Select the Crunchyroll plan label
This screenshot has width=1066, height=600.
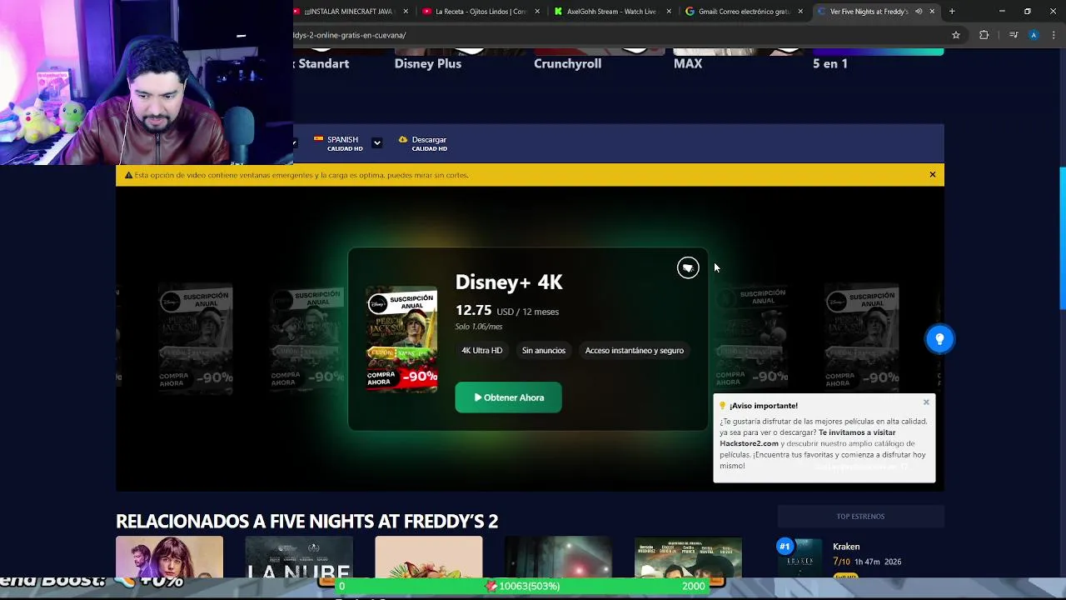pyautogui.click(x=567, y=63)
